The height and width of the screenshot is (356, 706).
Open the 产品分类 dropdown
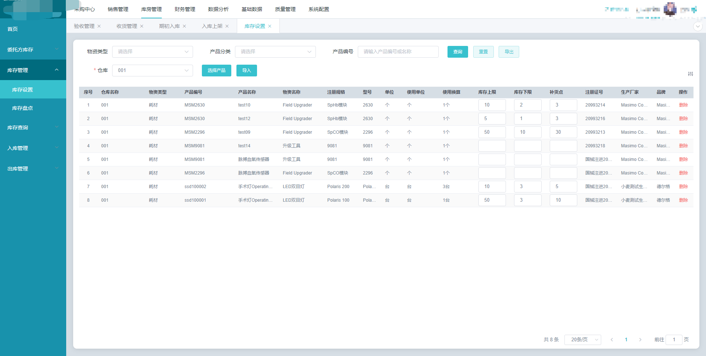click(x=275, y=52)
